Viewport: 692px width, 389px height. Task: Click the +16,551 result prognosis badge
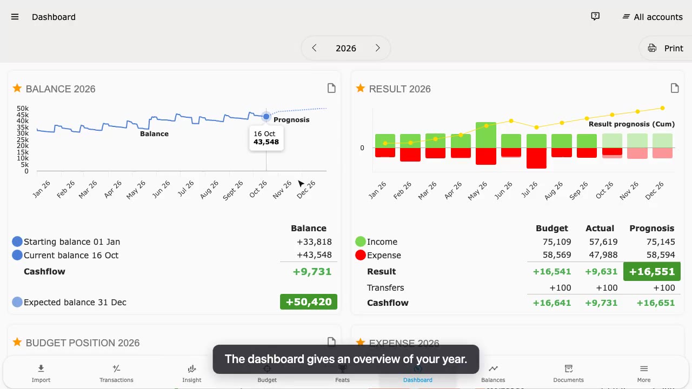tap(652, 271)
